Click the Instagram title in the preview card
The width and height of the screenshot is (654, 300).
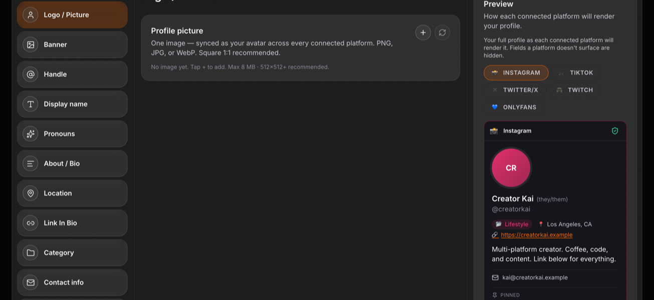(x=517, y=131)
